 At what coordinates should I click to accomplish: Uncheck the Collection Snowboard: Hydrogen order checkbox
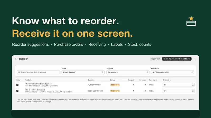coord(17,85)
